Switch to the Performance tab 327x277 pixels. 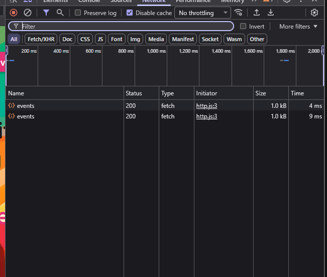(193, 2)
